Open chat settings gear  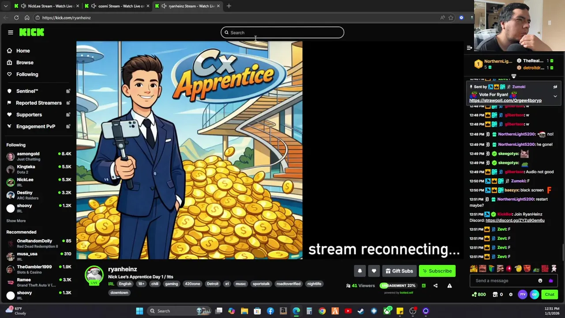(511, 295)
